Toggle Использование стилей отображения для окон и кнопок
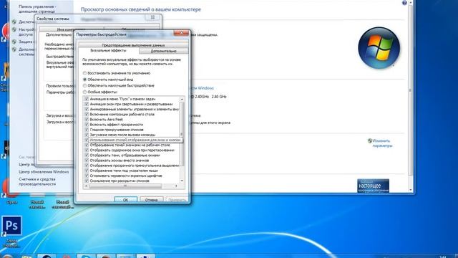 87,140
